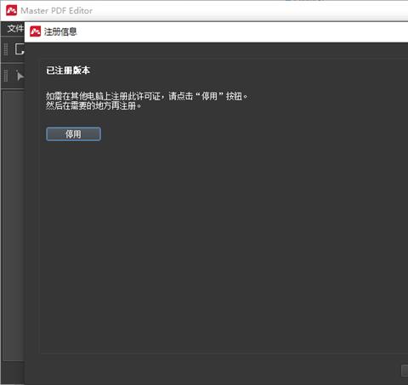Click the 已注册版本 heading

click(x=68, y=71)
